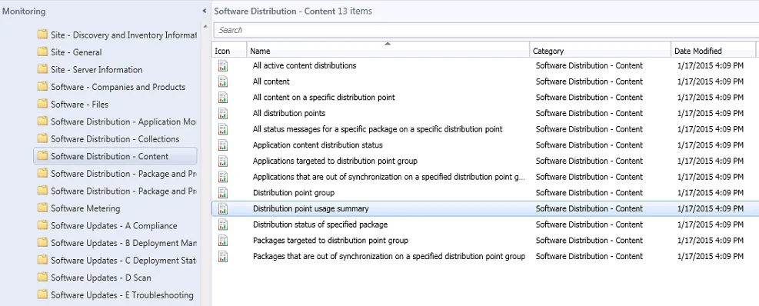This screenshot has width=759, height=306.
Task: Open the All active content distributions report
Action: pyautogui.click(x=305, y=65)
